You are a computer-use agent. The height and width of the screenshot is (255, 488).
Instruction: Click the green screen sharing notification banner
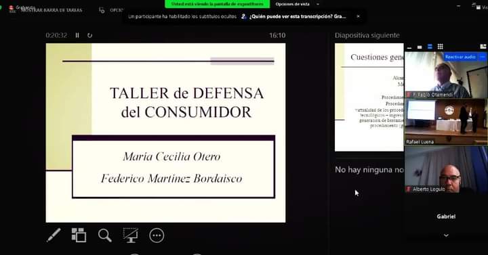click(x=218, y=4)
